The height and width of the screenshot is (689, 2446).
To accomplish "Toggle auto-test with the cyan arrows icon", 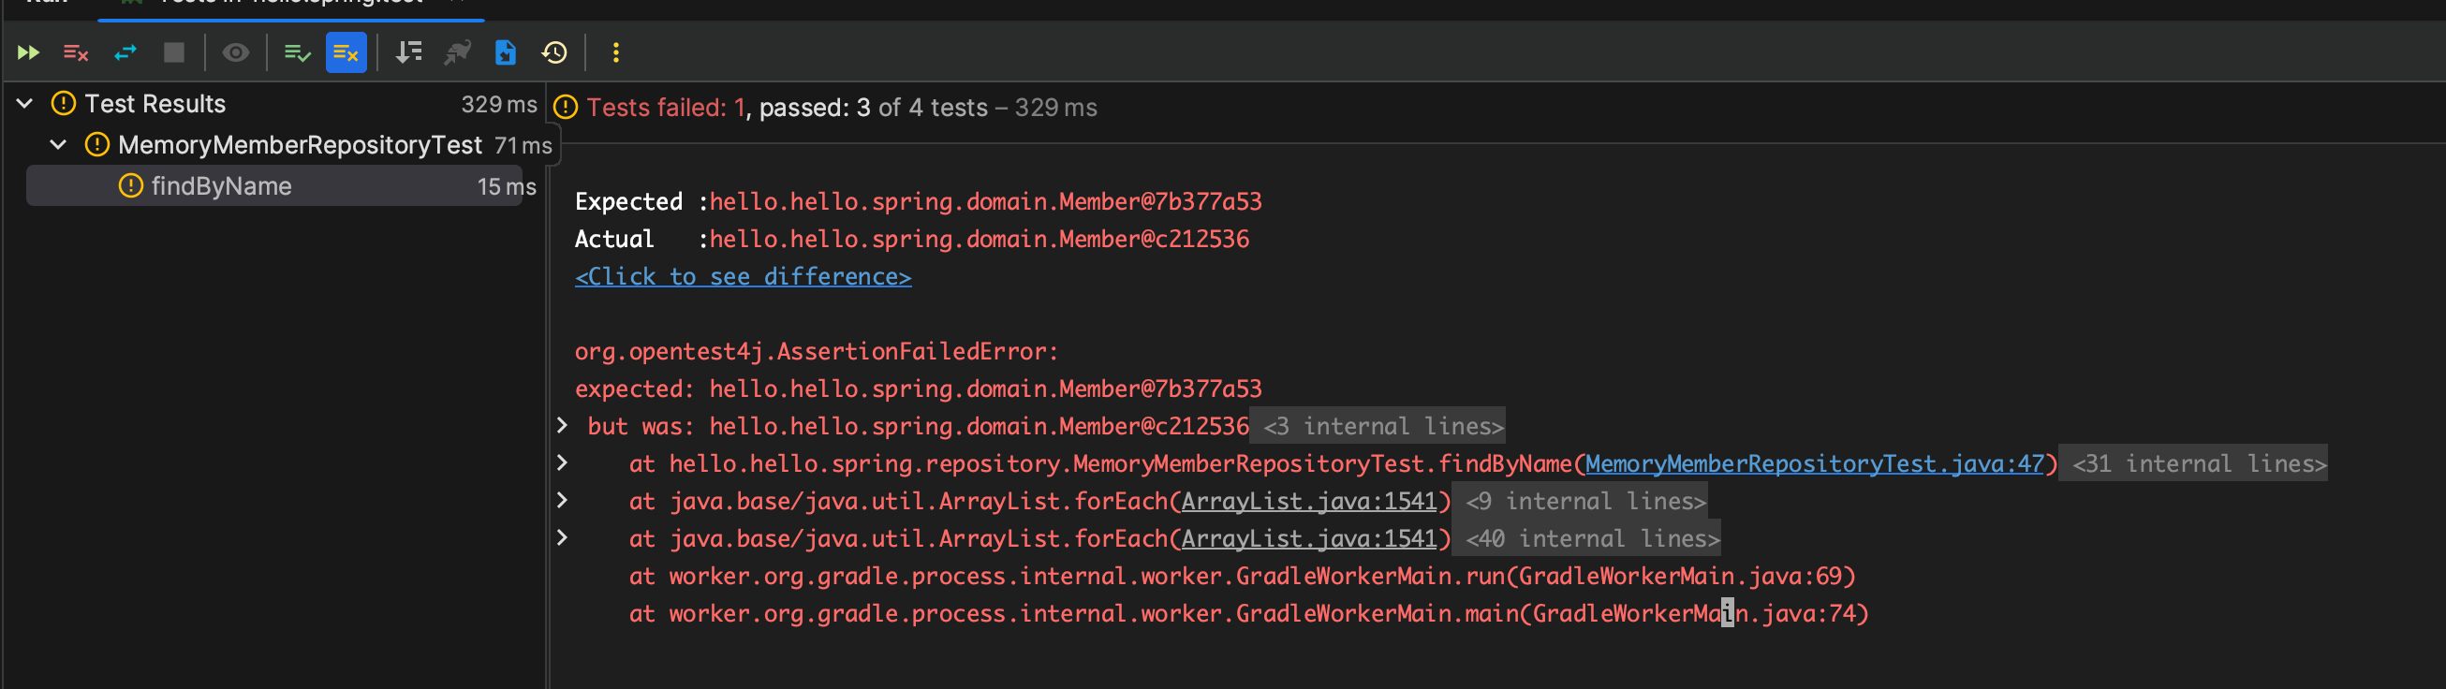I will pos(125,52).
